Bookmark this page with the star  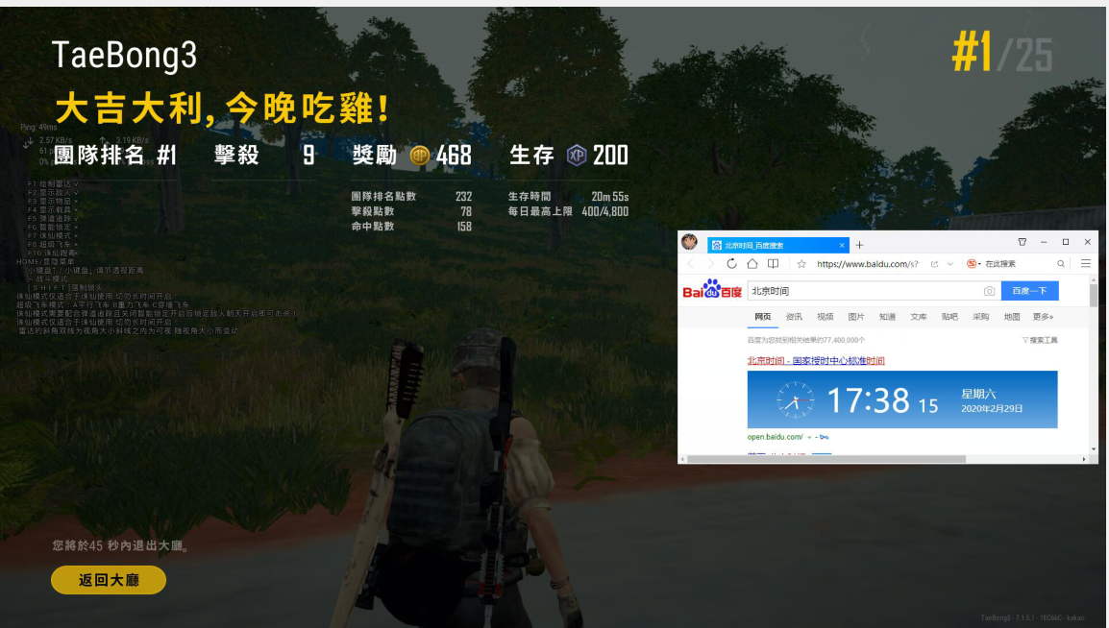(801, 263)
